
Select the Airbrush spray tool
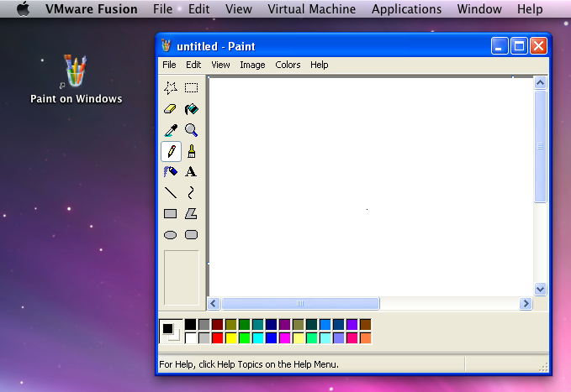click(171, 171)
